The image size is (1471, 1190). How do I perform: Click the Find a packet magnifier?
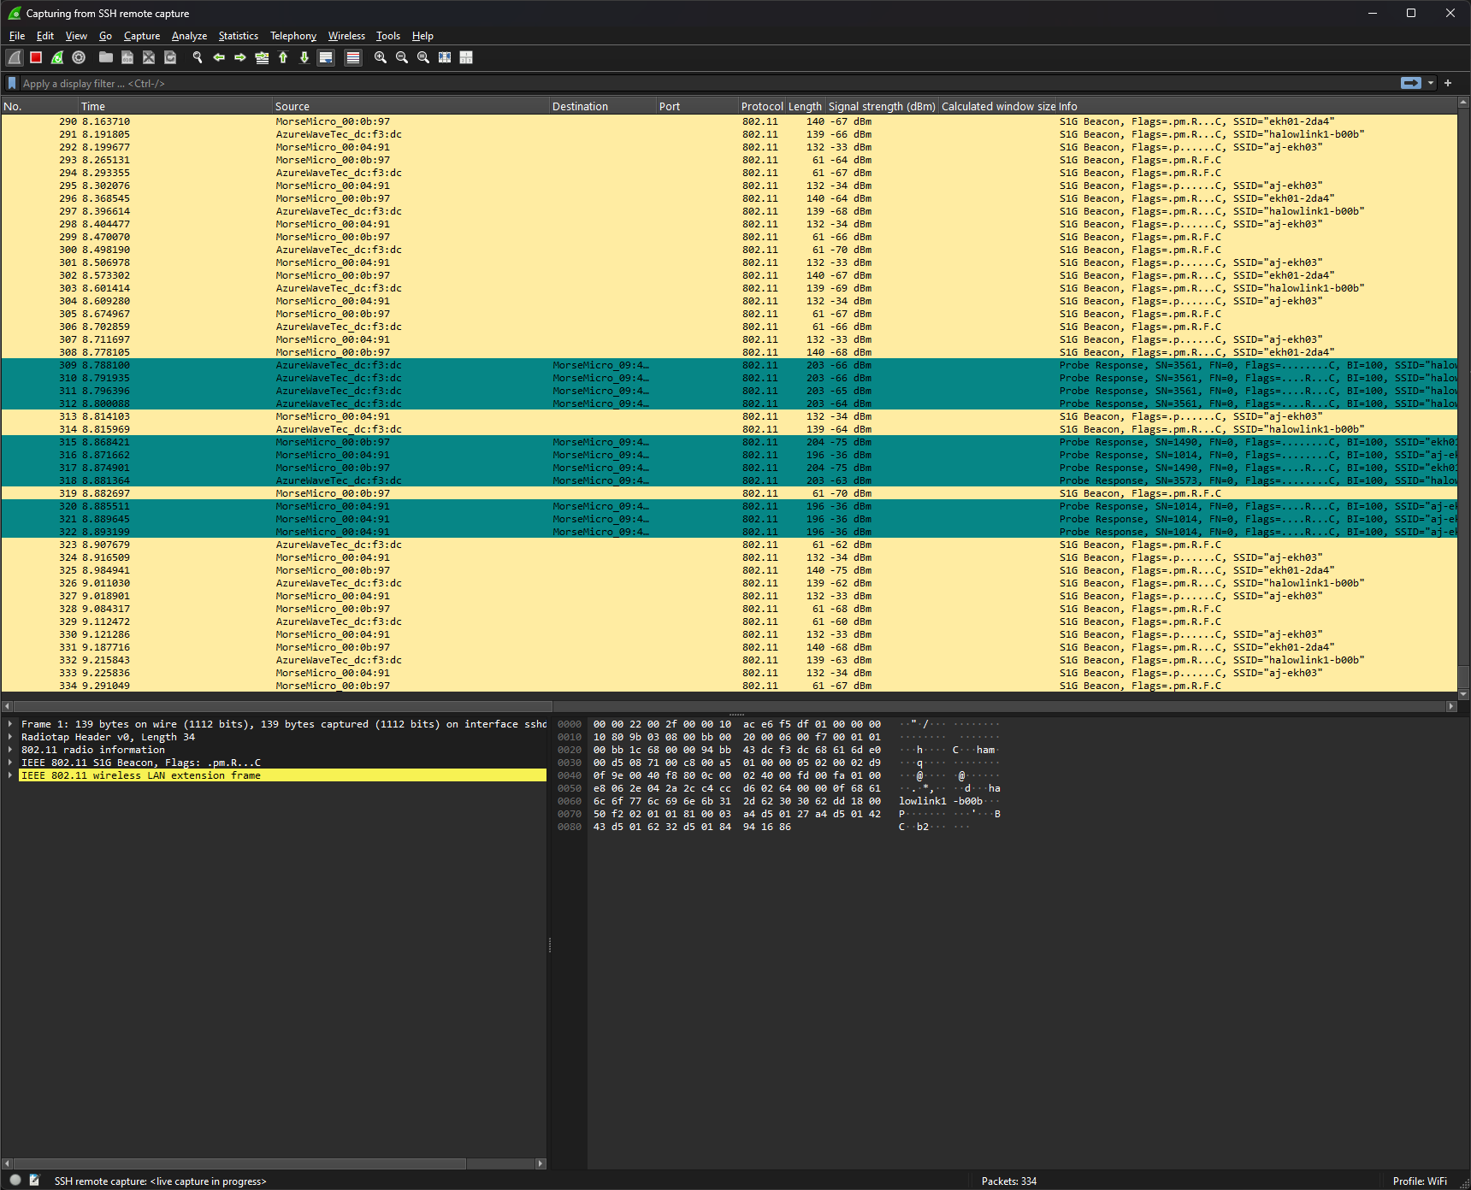click(198, 57)
